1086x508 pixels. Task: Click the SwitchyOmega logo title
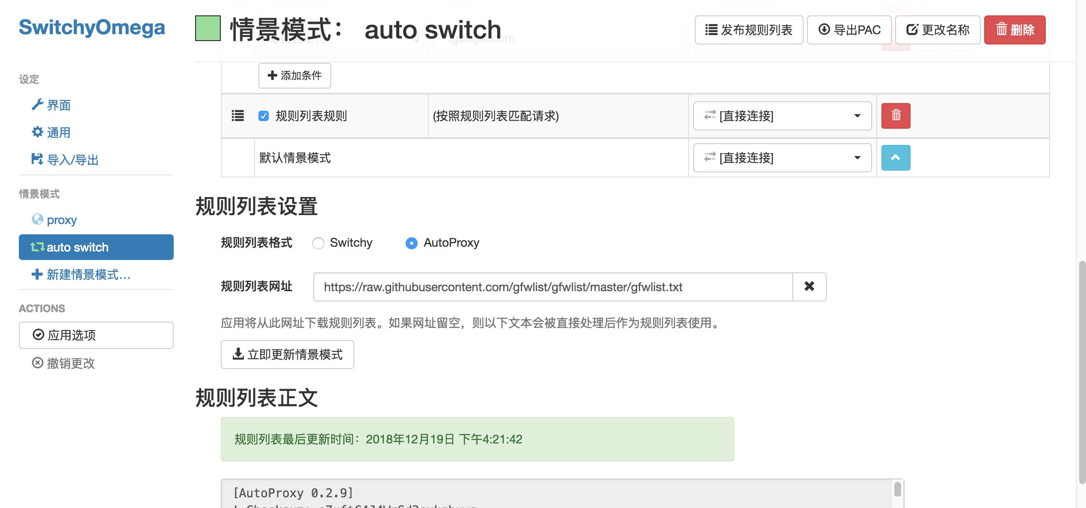(92, 27)
